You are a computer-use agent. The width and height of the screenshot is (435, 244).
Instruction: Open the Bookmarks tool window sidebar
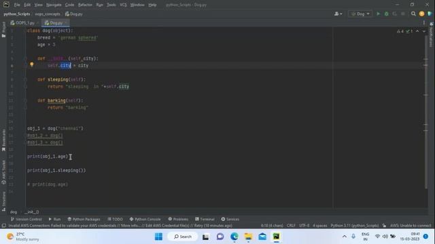(3, 140)
